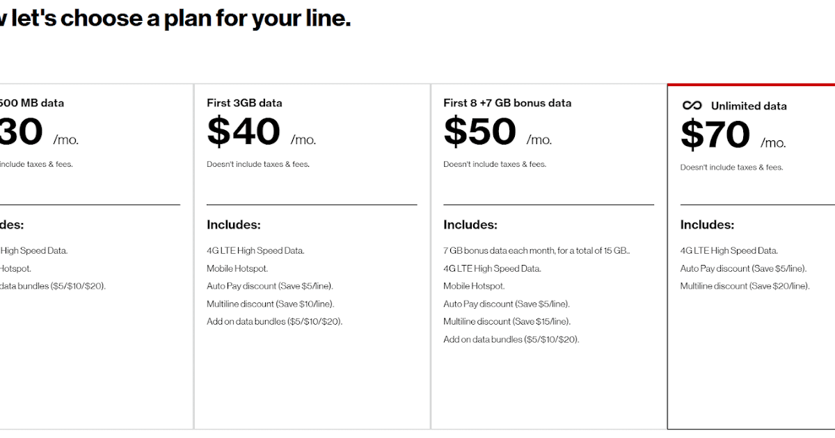The height and width of the screenshot is (438, 835).
Task: Select the $50 bonus data plan card
Action: 548,257
